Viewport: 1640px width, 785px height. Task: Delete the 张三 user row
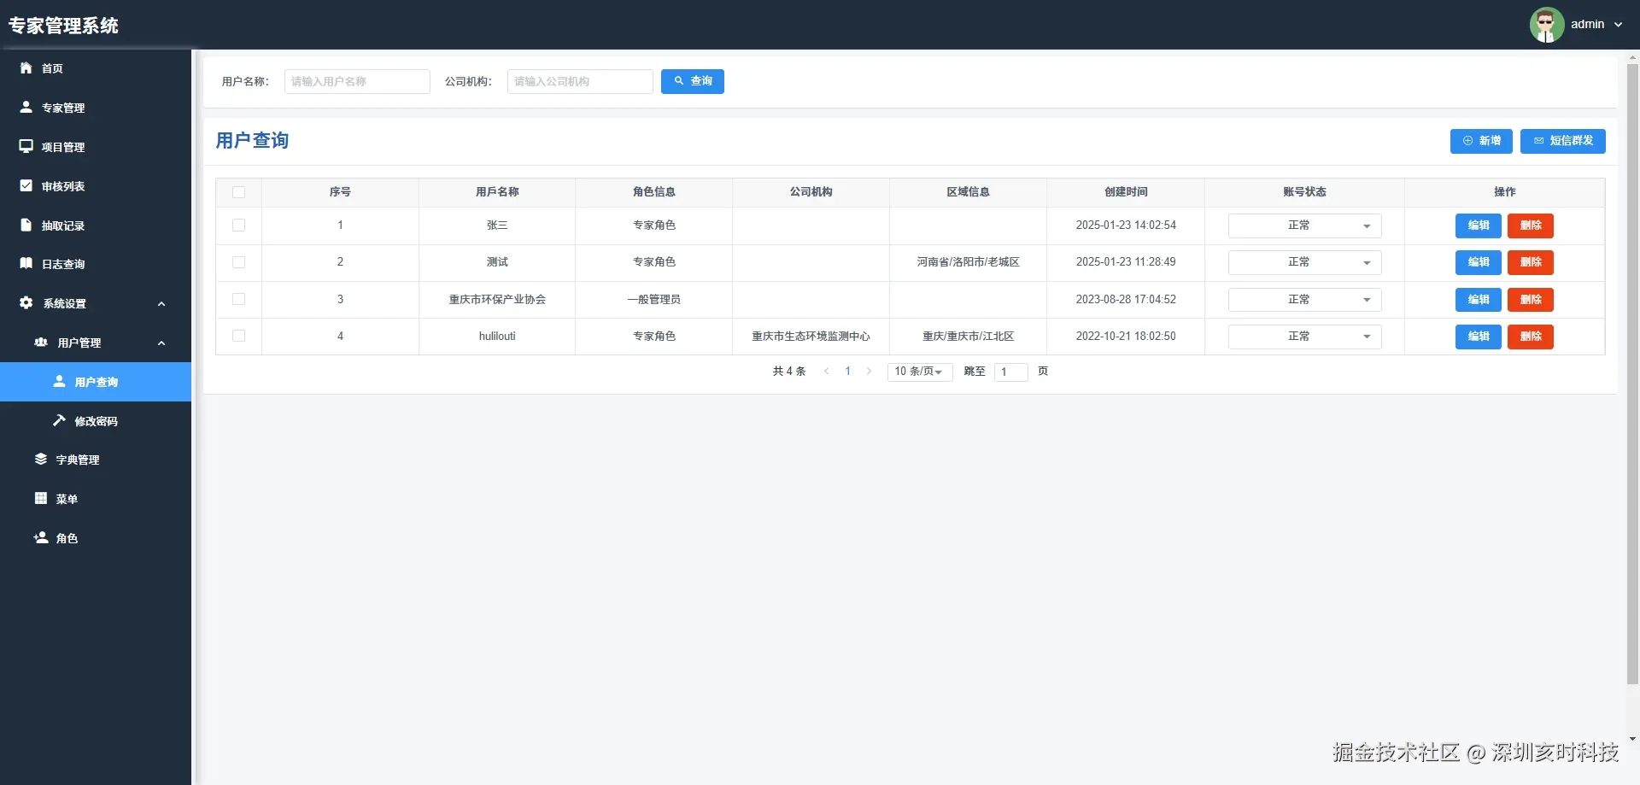[1531, 226]
